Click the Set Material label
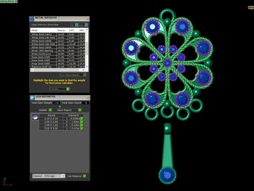 pyautogui.click(x=75, y=176)
